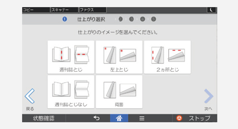Choose the 週刊誌とじ finishing option
The width and height of the screenshot is (238, 129).
coord(71,57)
